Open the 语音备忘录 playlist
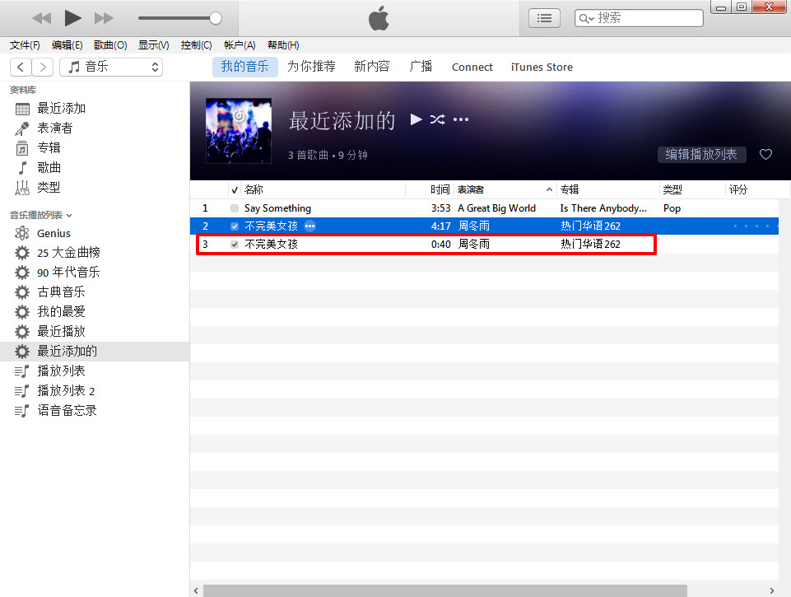The width and height of the screenshot is (791, 597). point(67,411)
